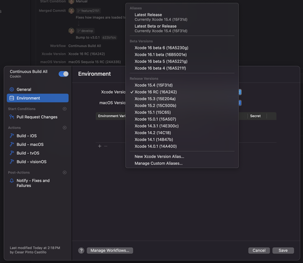Select Xcode 16 beta 5 (16A5221g)
This screenshot has height=263, width=303.
182,61
